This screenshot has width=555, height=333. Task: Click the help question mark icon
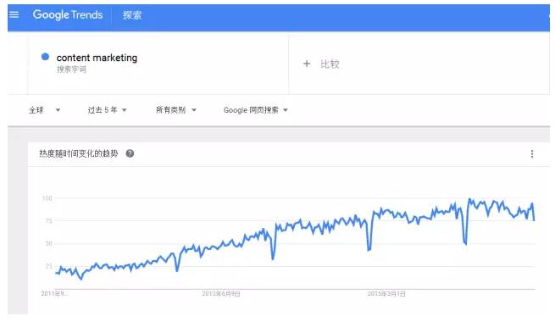point(130,153)
